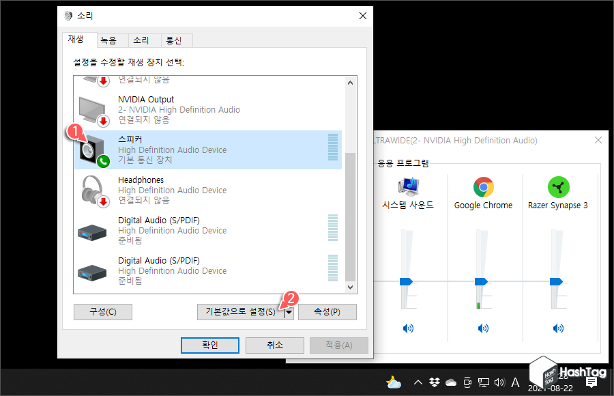Click the NVIDIA Output device icon

tap(92, 107)
